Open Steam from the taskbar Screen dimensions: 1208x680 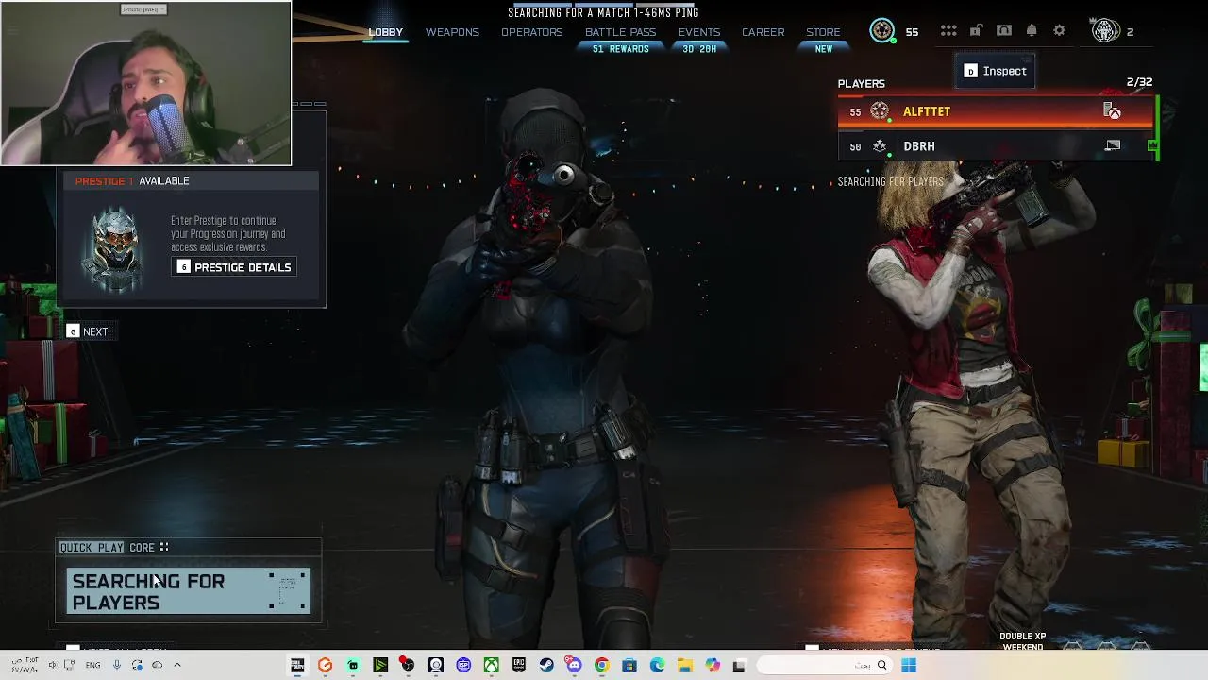coord(546,665)
